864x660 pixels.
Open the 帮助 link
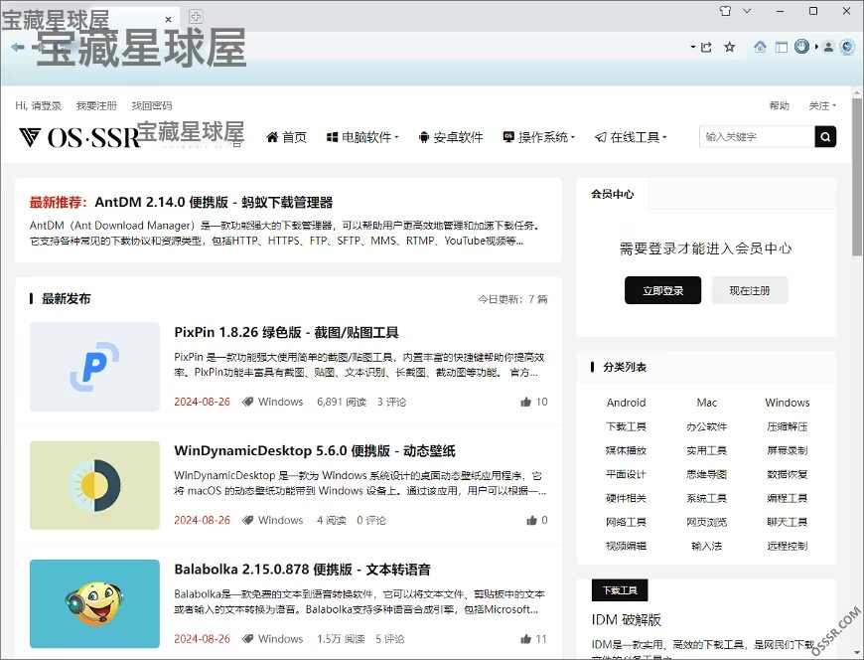[780, 105]
